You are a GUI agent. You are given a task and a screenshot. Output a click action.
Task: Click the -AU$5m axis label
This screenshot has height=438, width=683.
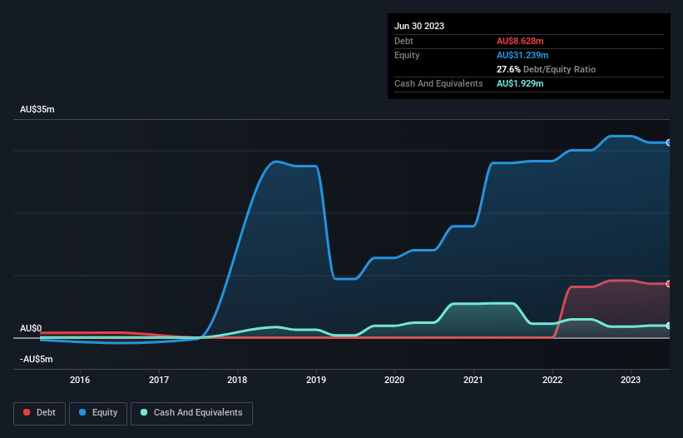click(36, 359)
